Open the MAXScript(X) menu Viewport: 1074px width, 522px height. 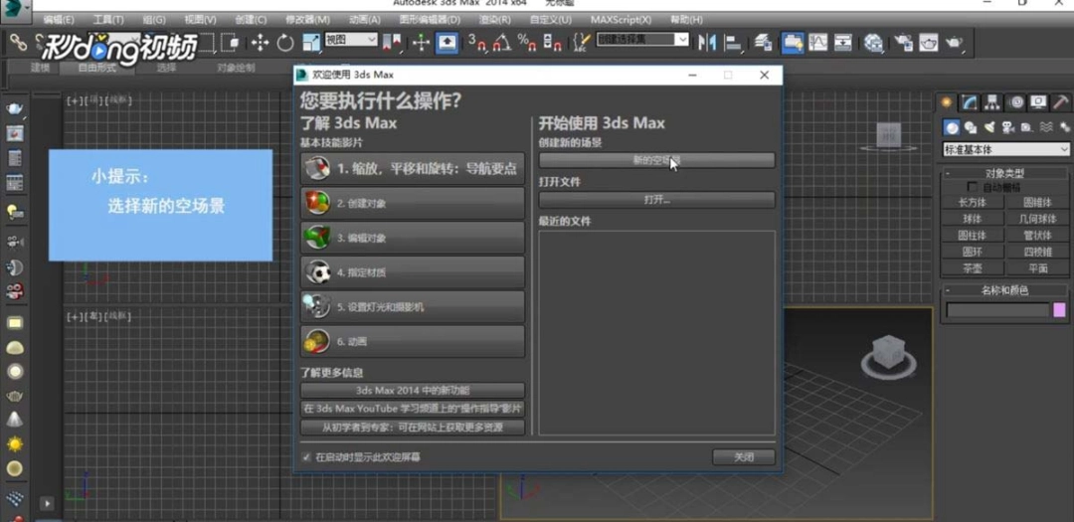point(622,20)
